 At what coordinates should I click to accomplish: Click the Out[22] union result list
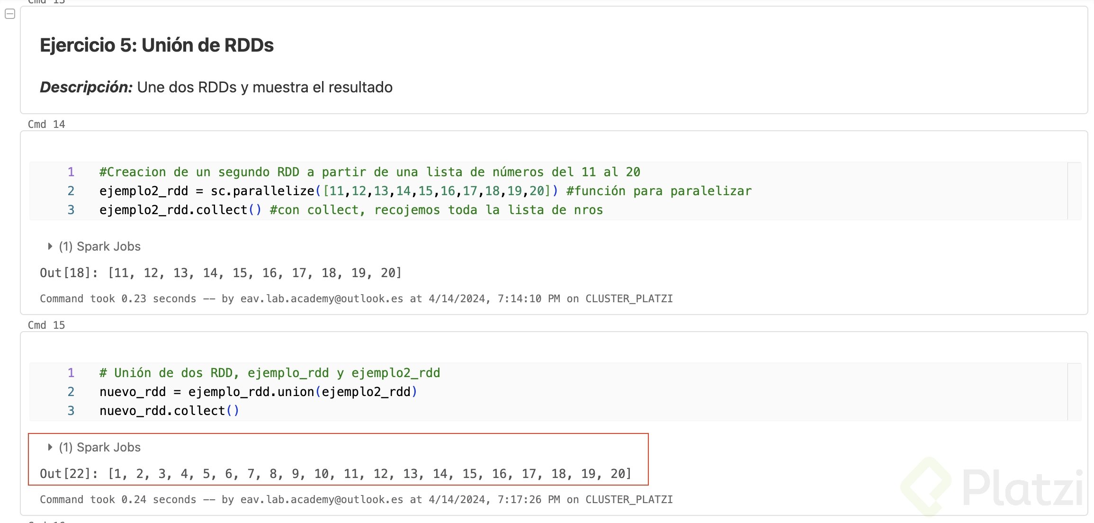point(369,474)
